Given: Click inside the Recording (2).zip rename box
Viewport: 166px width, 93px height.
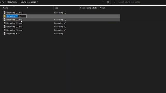Looking at the screenshot, I should click(x=16, y=16).
